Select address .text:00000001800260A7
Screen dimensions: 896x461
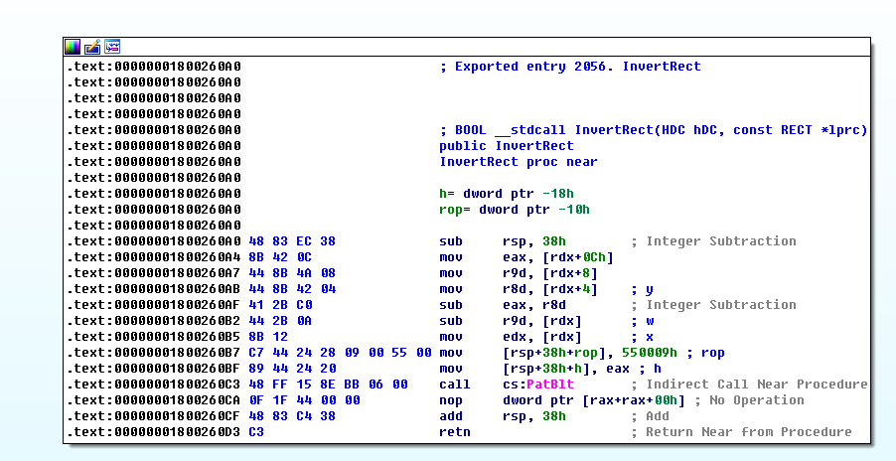pos(154,273)
